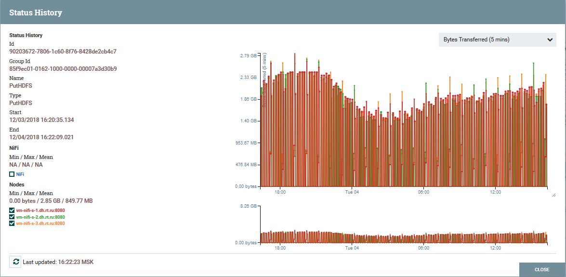Open the Bytes Transferred (5 mins) dropdown
This screenshot has height=277, width=566.
pyautogui.click(x=498, y=40)
